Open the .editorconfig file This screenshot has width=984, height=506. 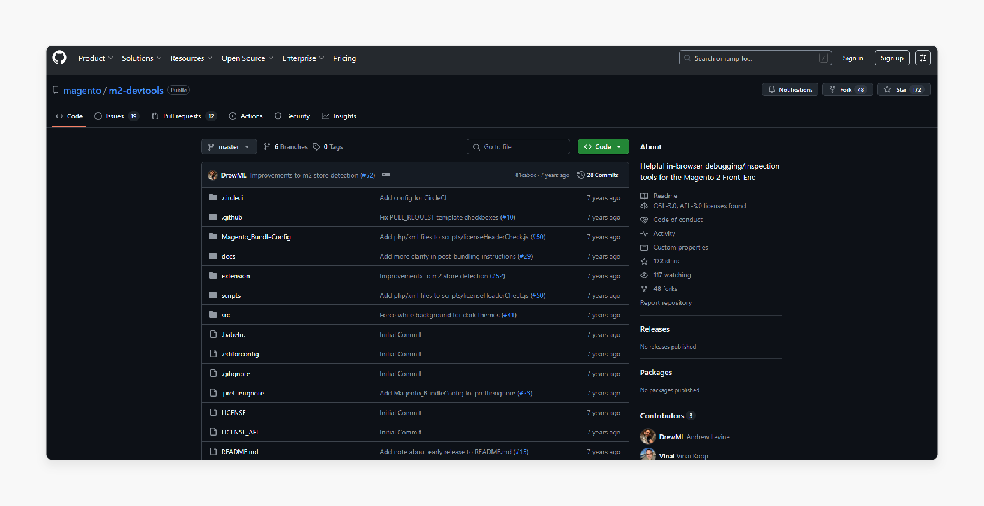[240, 354]
